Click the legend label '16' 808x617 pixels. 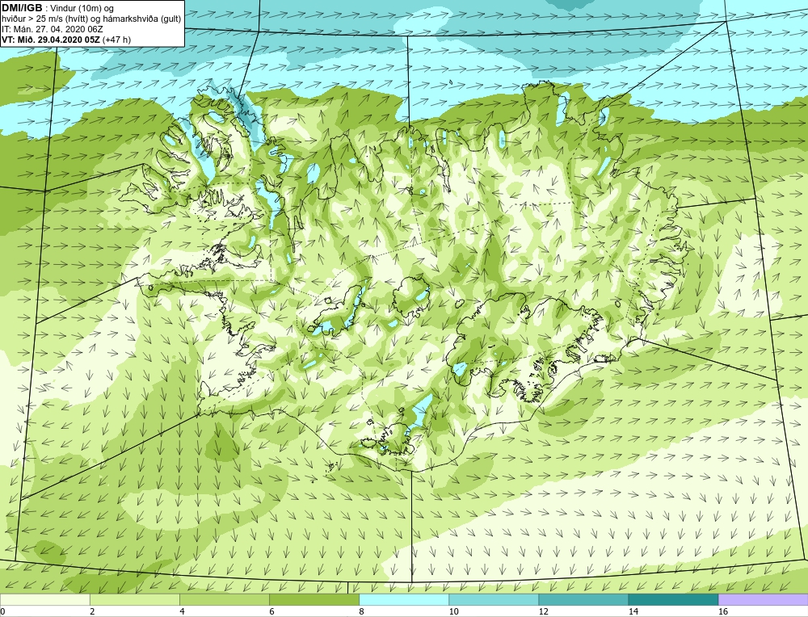coord(723,611)
